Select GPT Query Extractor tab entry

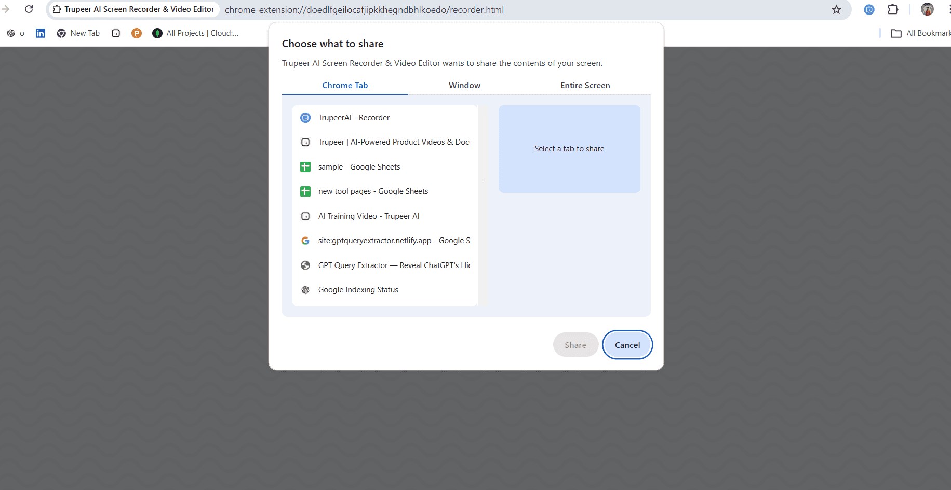pos(385,265)
